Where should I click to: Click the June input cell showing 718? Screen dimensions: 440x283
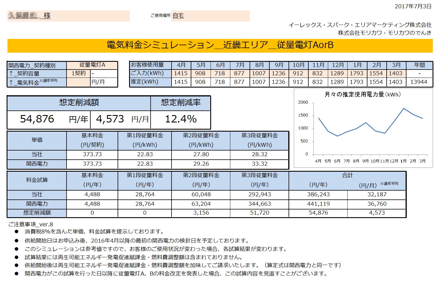coord(220,73)
